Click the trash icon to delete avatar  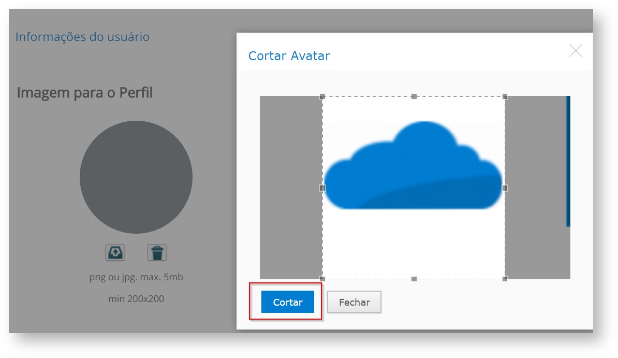[157, 253]
